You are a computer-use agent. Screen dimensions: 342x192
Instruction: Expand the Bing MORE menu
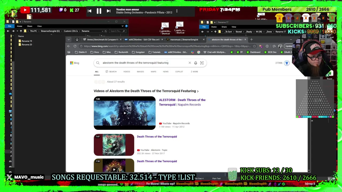coord(194,71)
